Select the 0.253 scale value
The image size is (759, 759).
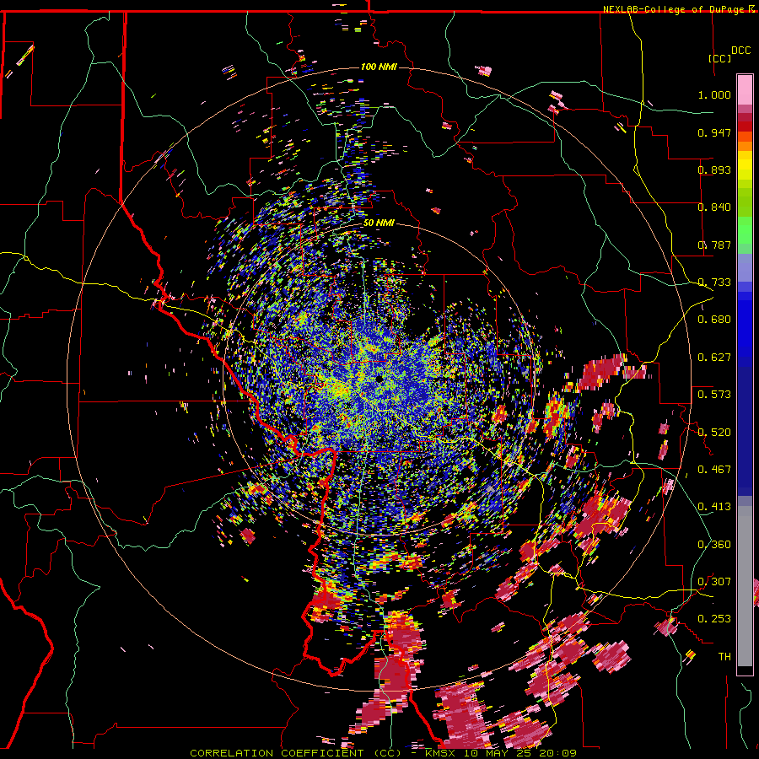click(714, 619)
